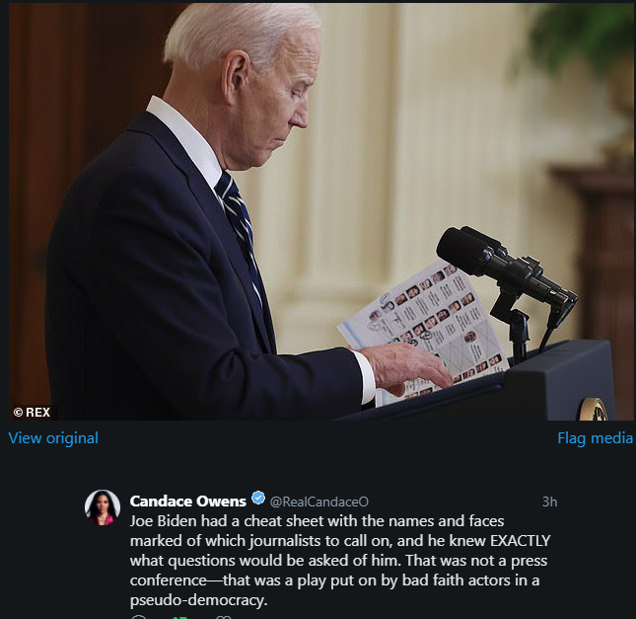This screenshot has width=636, height=619.
Task: Click the blue verified badge icon
Action: pos(258,498)
